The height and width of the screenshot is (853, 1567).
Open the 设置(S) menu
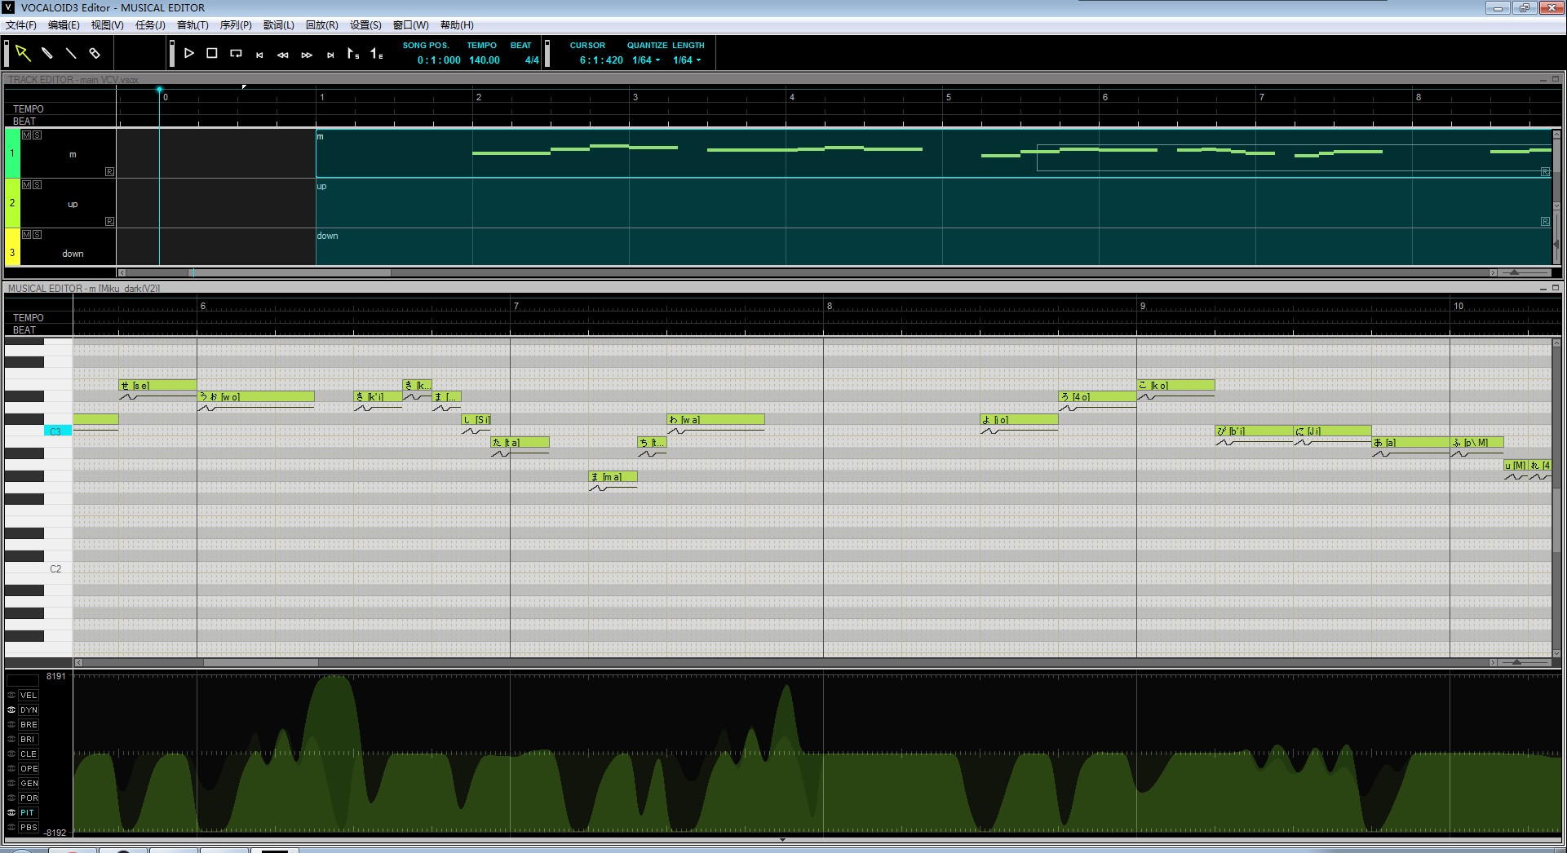click(x=365, y=25)
